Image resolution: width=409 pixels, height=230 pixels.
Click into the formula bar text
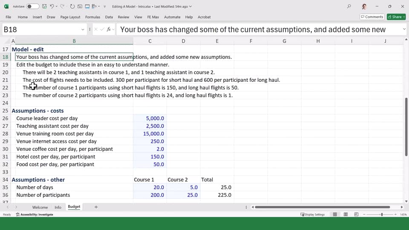pos(258,29)
